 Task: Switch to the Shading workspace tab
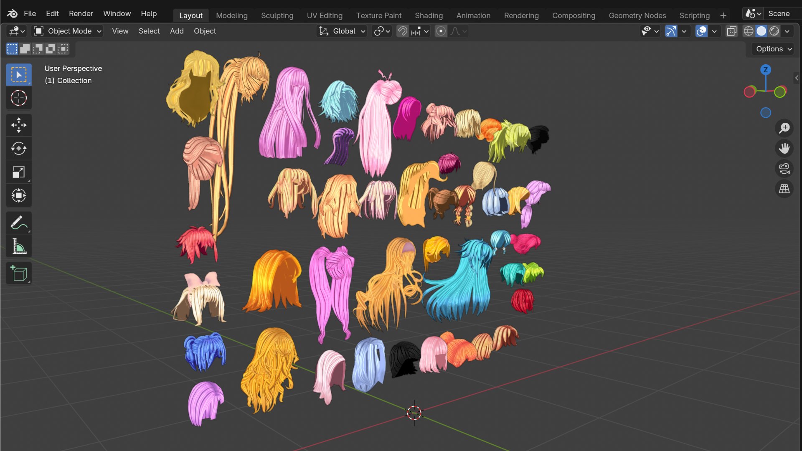(x=429, y=15)
